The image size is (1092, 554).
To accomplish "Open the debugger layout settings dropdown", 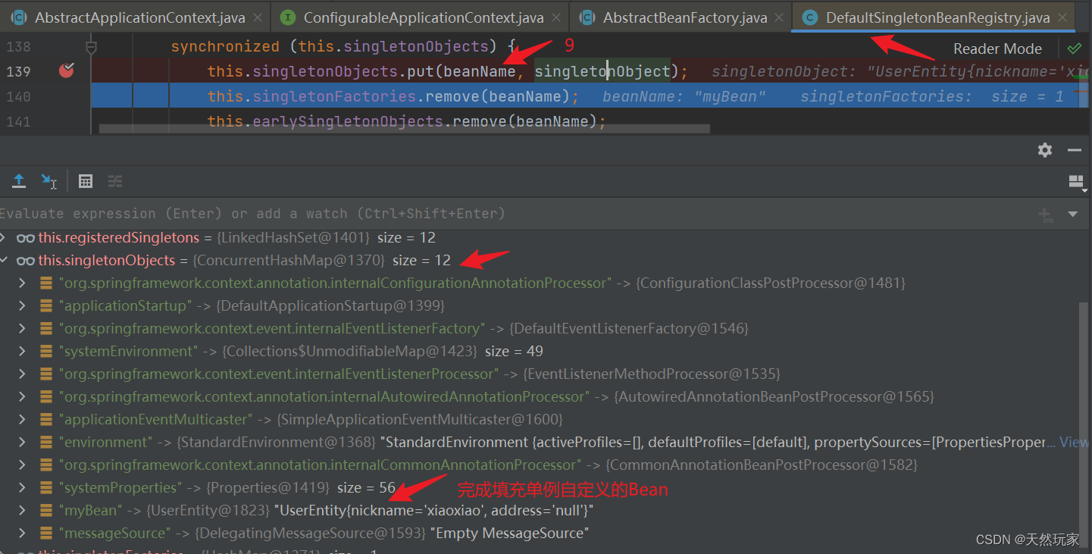I will click(1077, 182).
